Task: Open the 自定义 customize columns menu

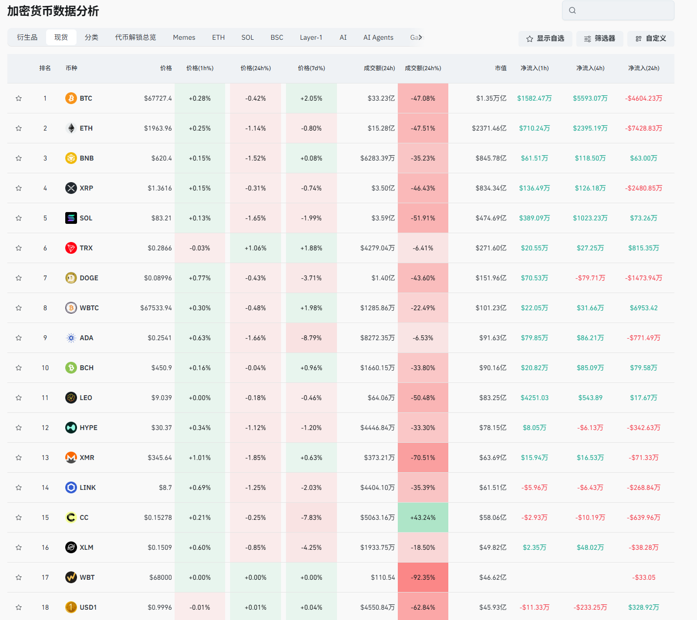Action: [650, 38]
